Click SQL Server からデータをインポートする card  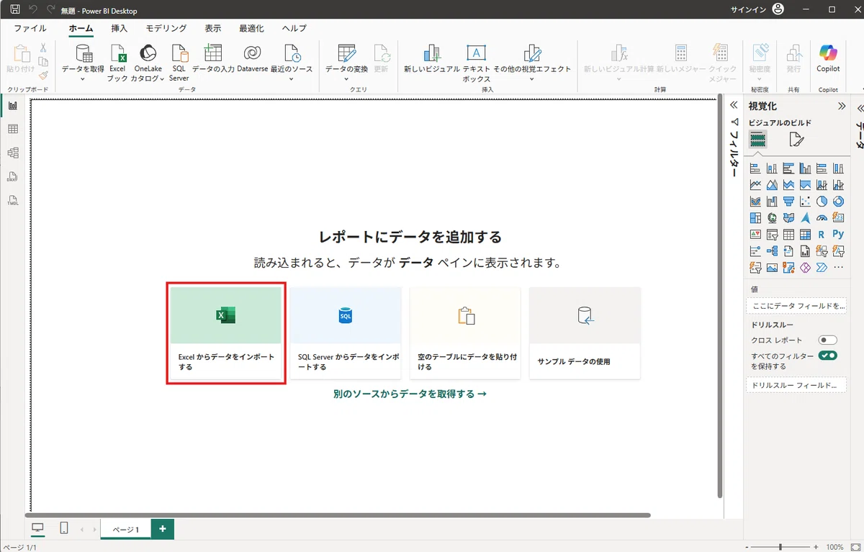[346, 333]
